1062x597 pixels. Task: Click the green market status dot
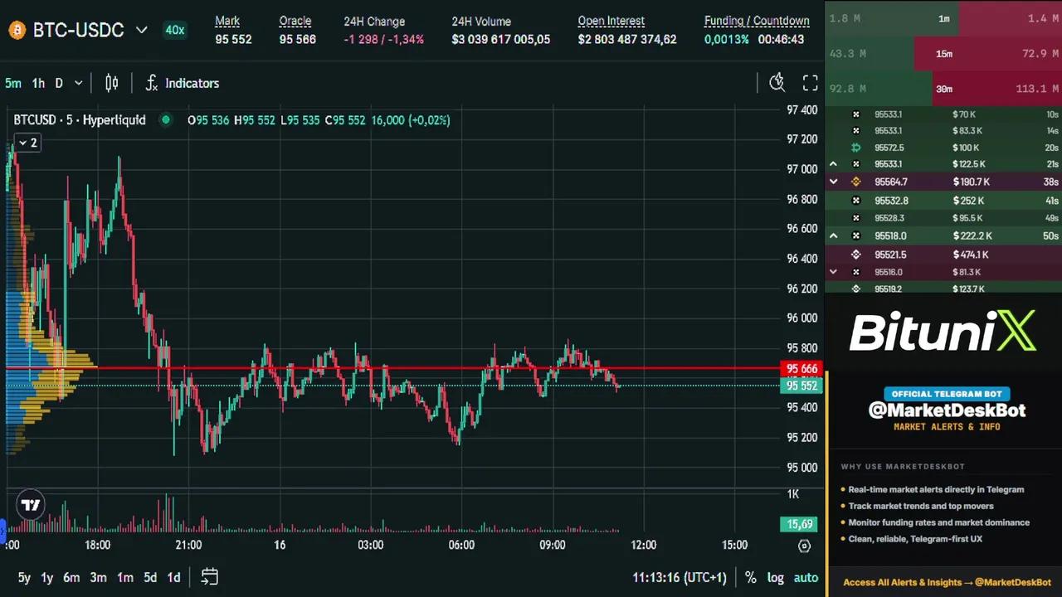(x=166, y=120)
